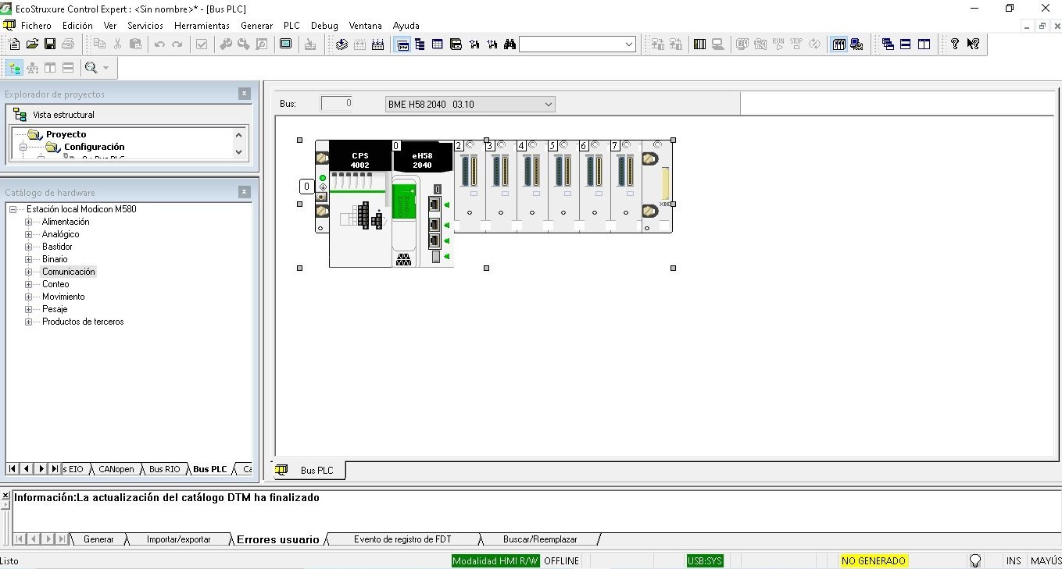Expand the Alimentación catalog node
Viewport: 1062px width, 569px height.
(x=29, y=222)
